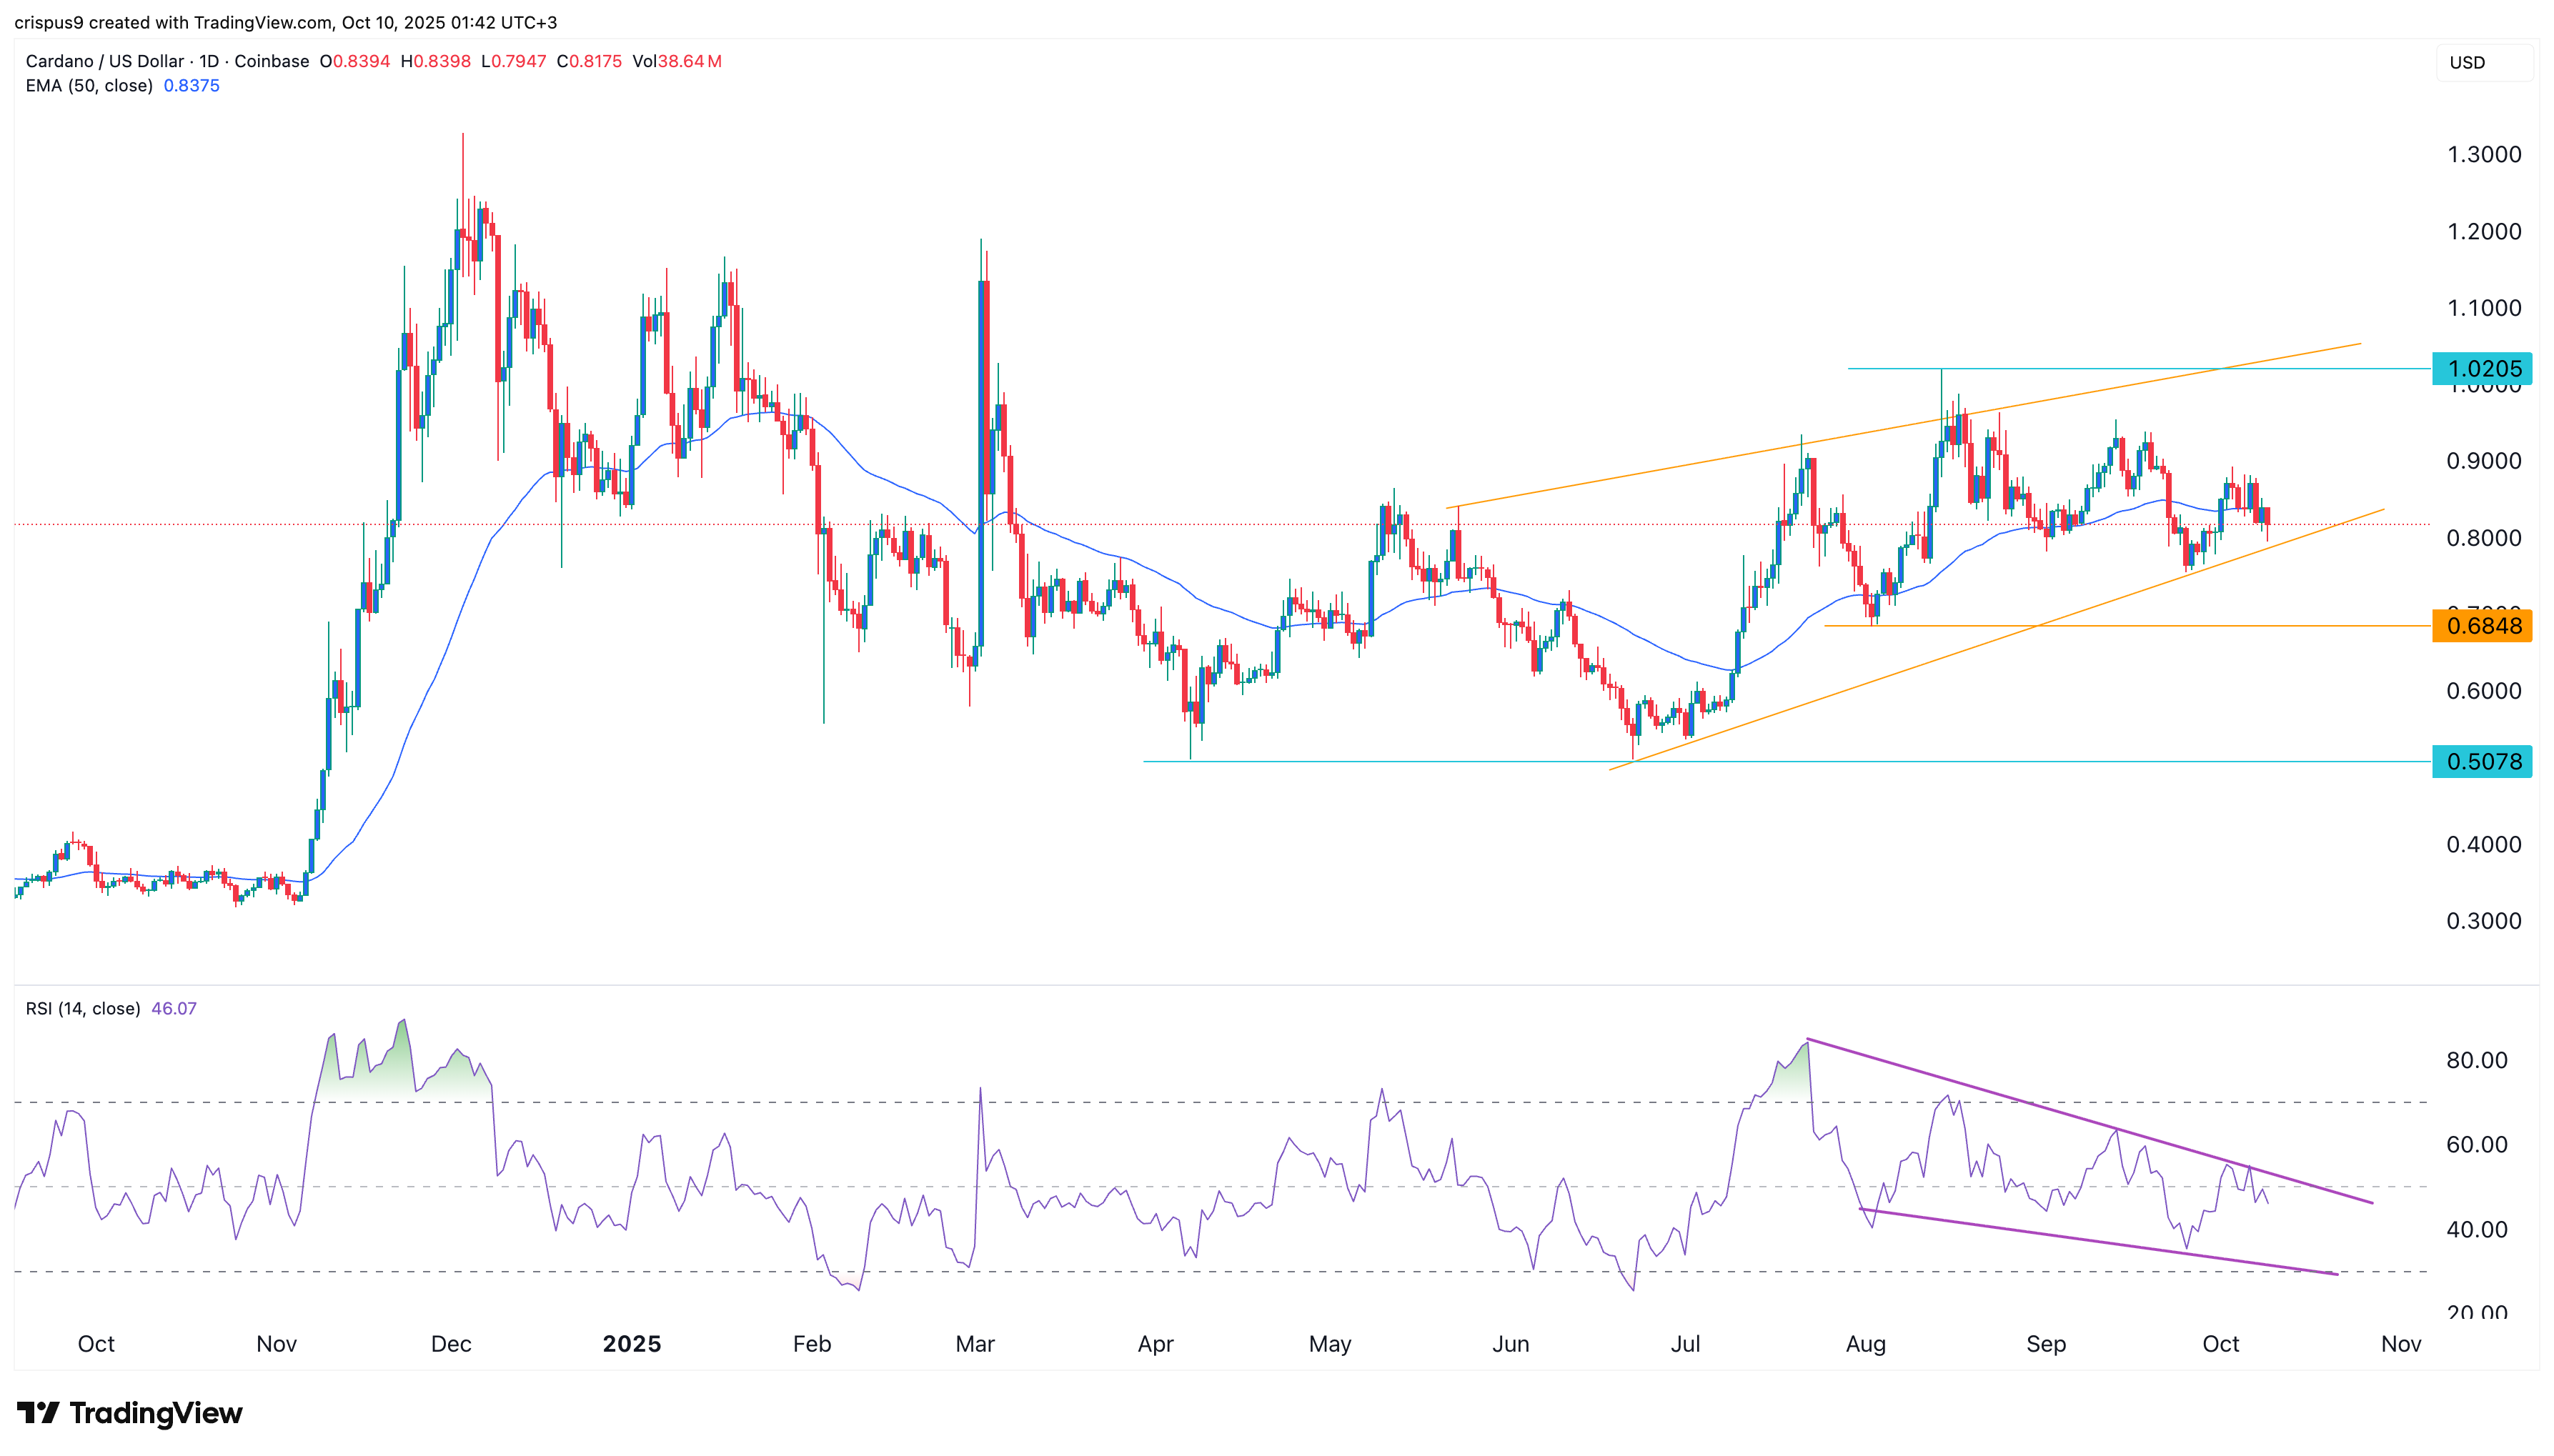This screenshot has width=2554, height=1456.
Task: Click the 1.3000 price axis label
Action: pyautogui.click(x=2483, y=154)
